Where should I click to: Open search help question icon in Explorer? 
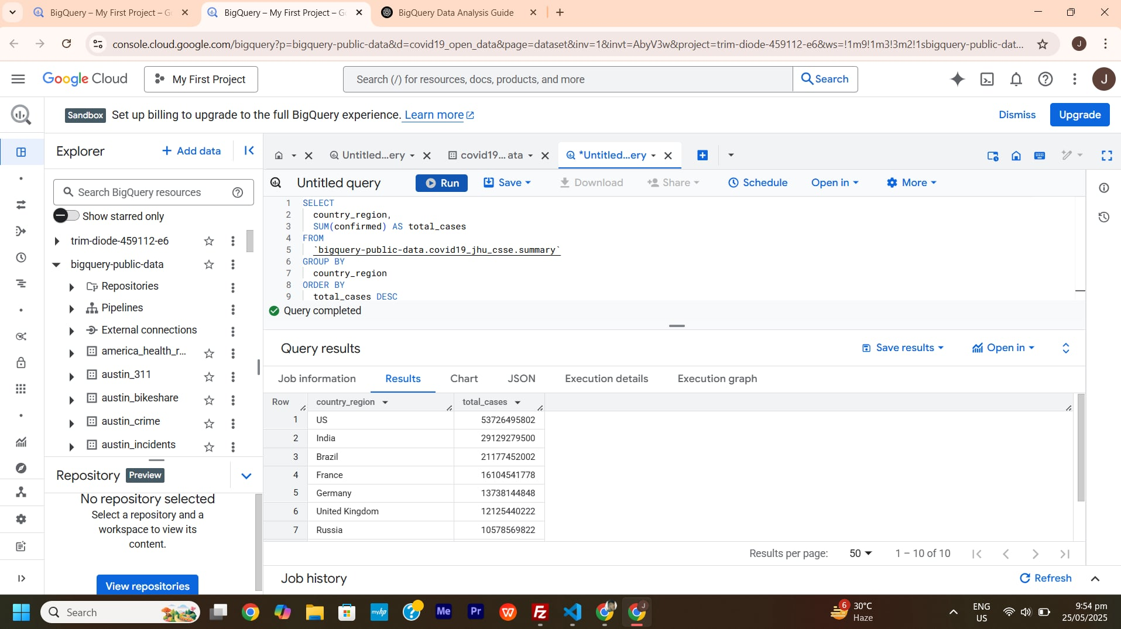coord(238,193)
